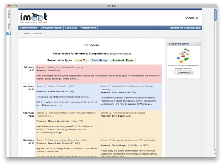
Task: Click presenter name Drew Buddle
Action: [x=119, y=116]
